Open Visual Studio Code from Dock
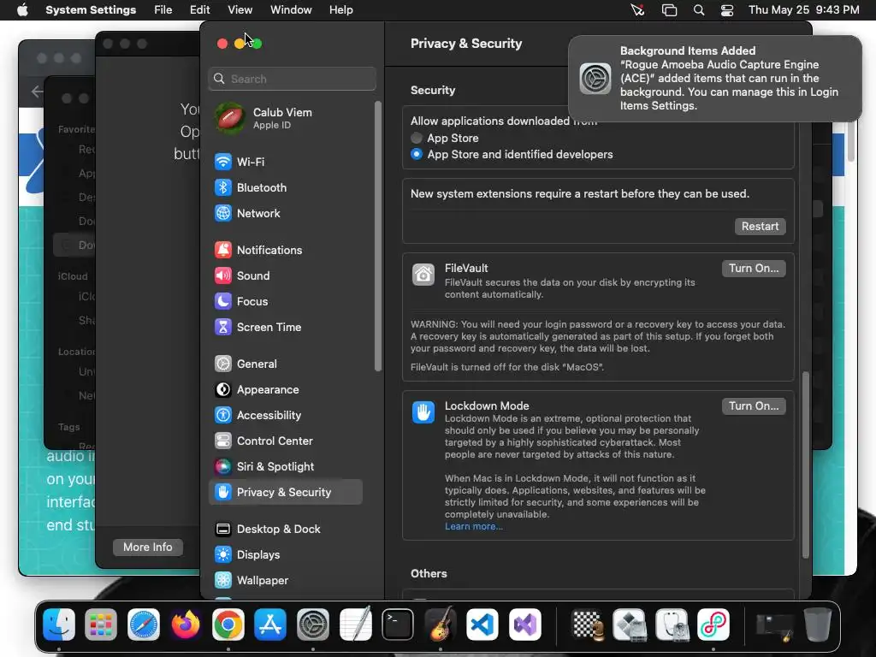 point(482,624)
